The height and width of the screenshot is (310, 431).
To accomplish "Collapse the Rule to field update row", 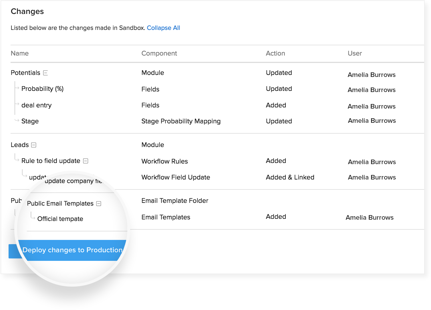I will point(86,161).
